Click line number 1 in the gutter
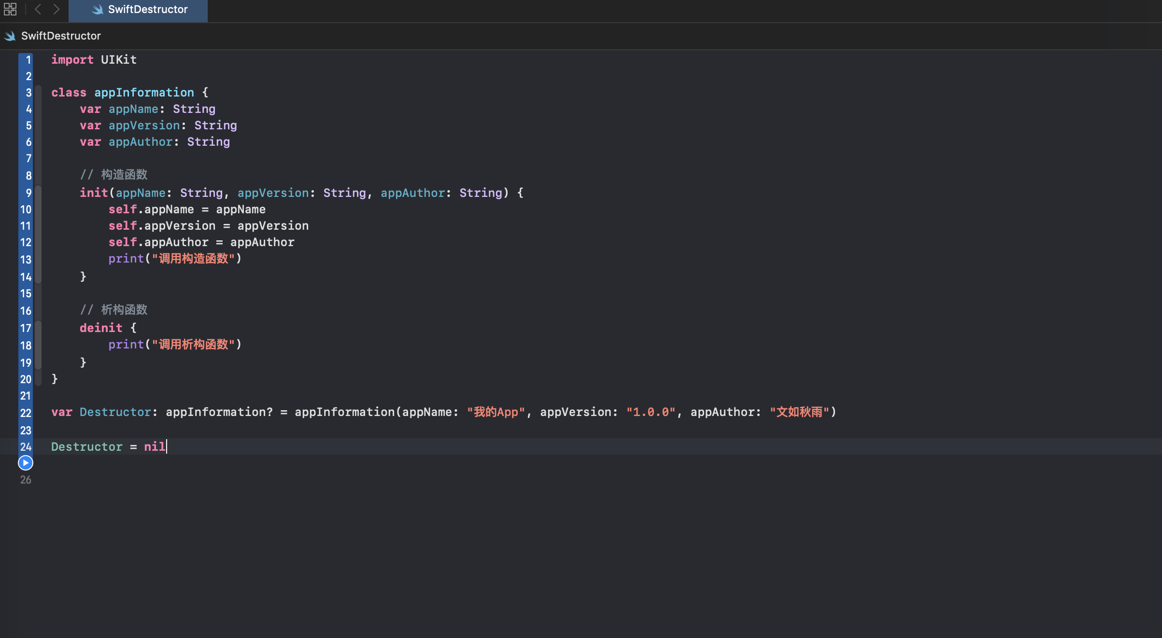Viewport: 1162px width, 638px height. click(x=28, y=60)
